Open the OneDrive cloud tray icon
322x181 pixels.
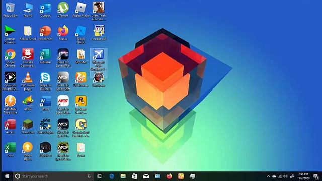coord(274,176)
